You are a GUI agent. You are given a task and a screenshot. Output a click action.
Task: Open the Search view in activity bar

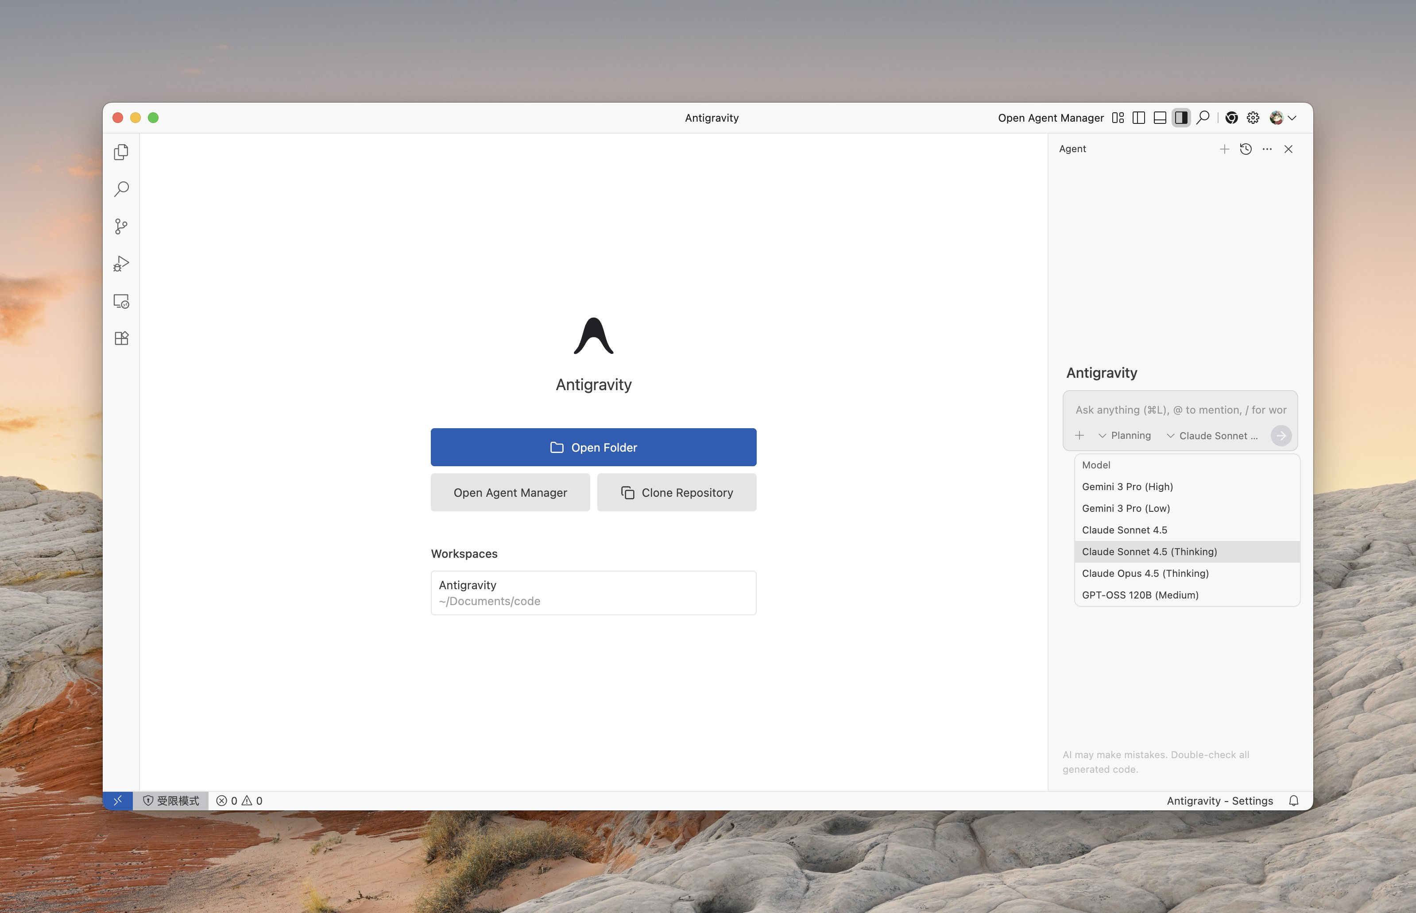point(121,189)
